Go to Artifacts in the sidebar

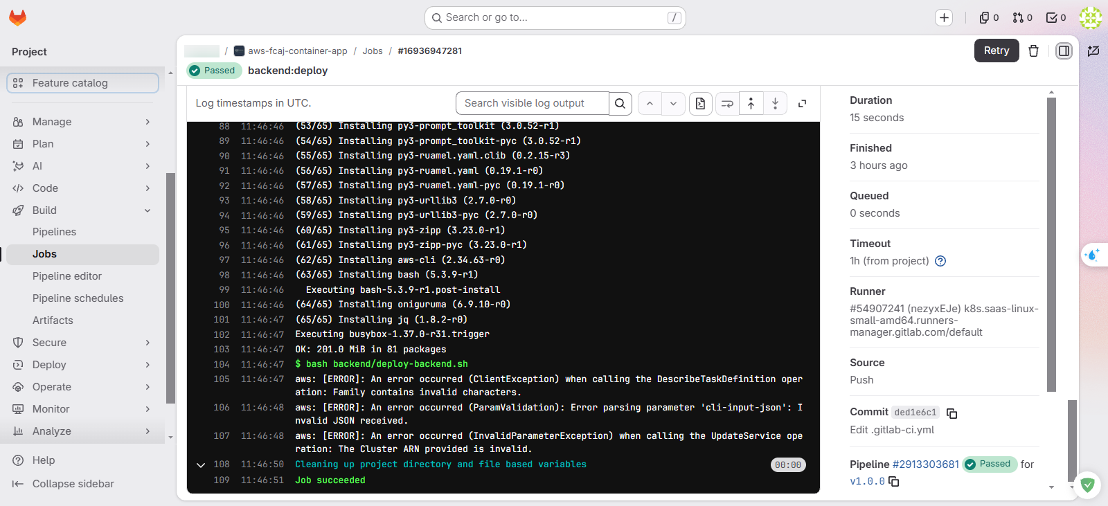click(x=82, y=320)
